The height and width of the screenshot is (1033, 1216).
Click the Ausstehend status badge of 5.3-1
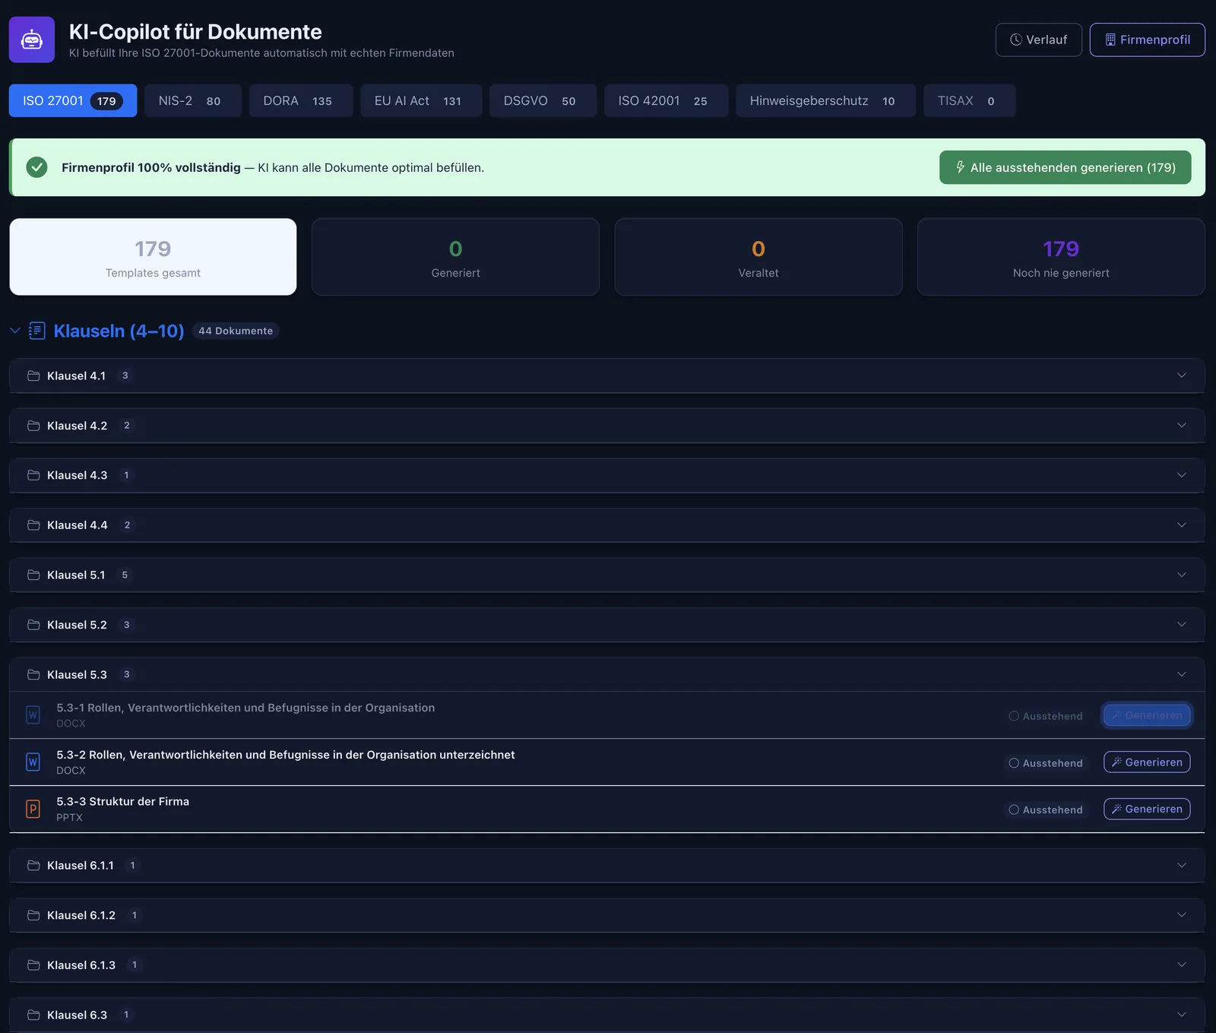pyautogui.click(x=1046, y=716)
